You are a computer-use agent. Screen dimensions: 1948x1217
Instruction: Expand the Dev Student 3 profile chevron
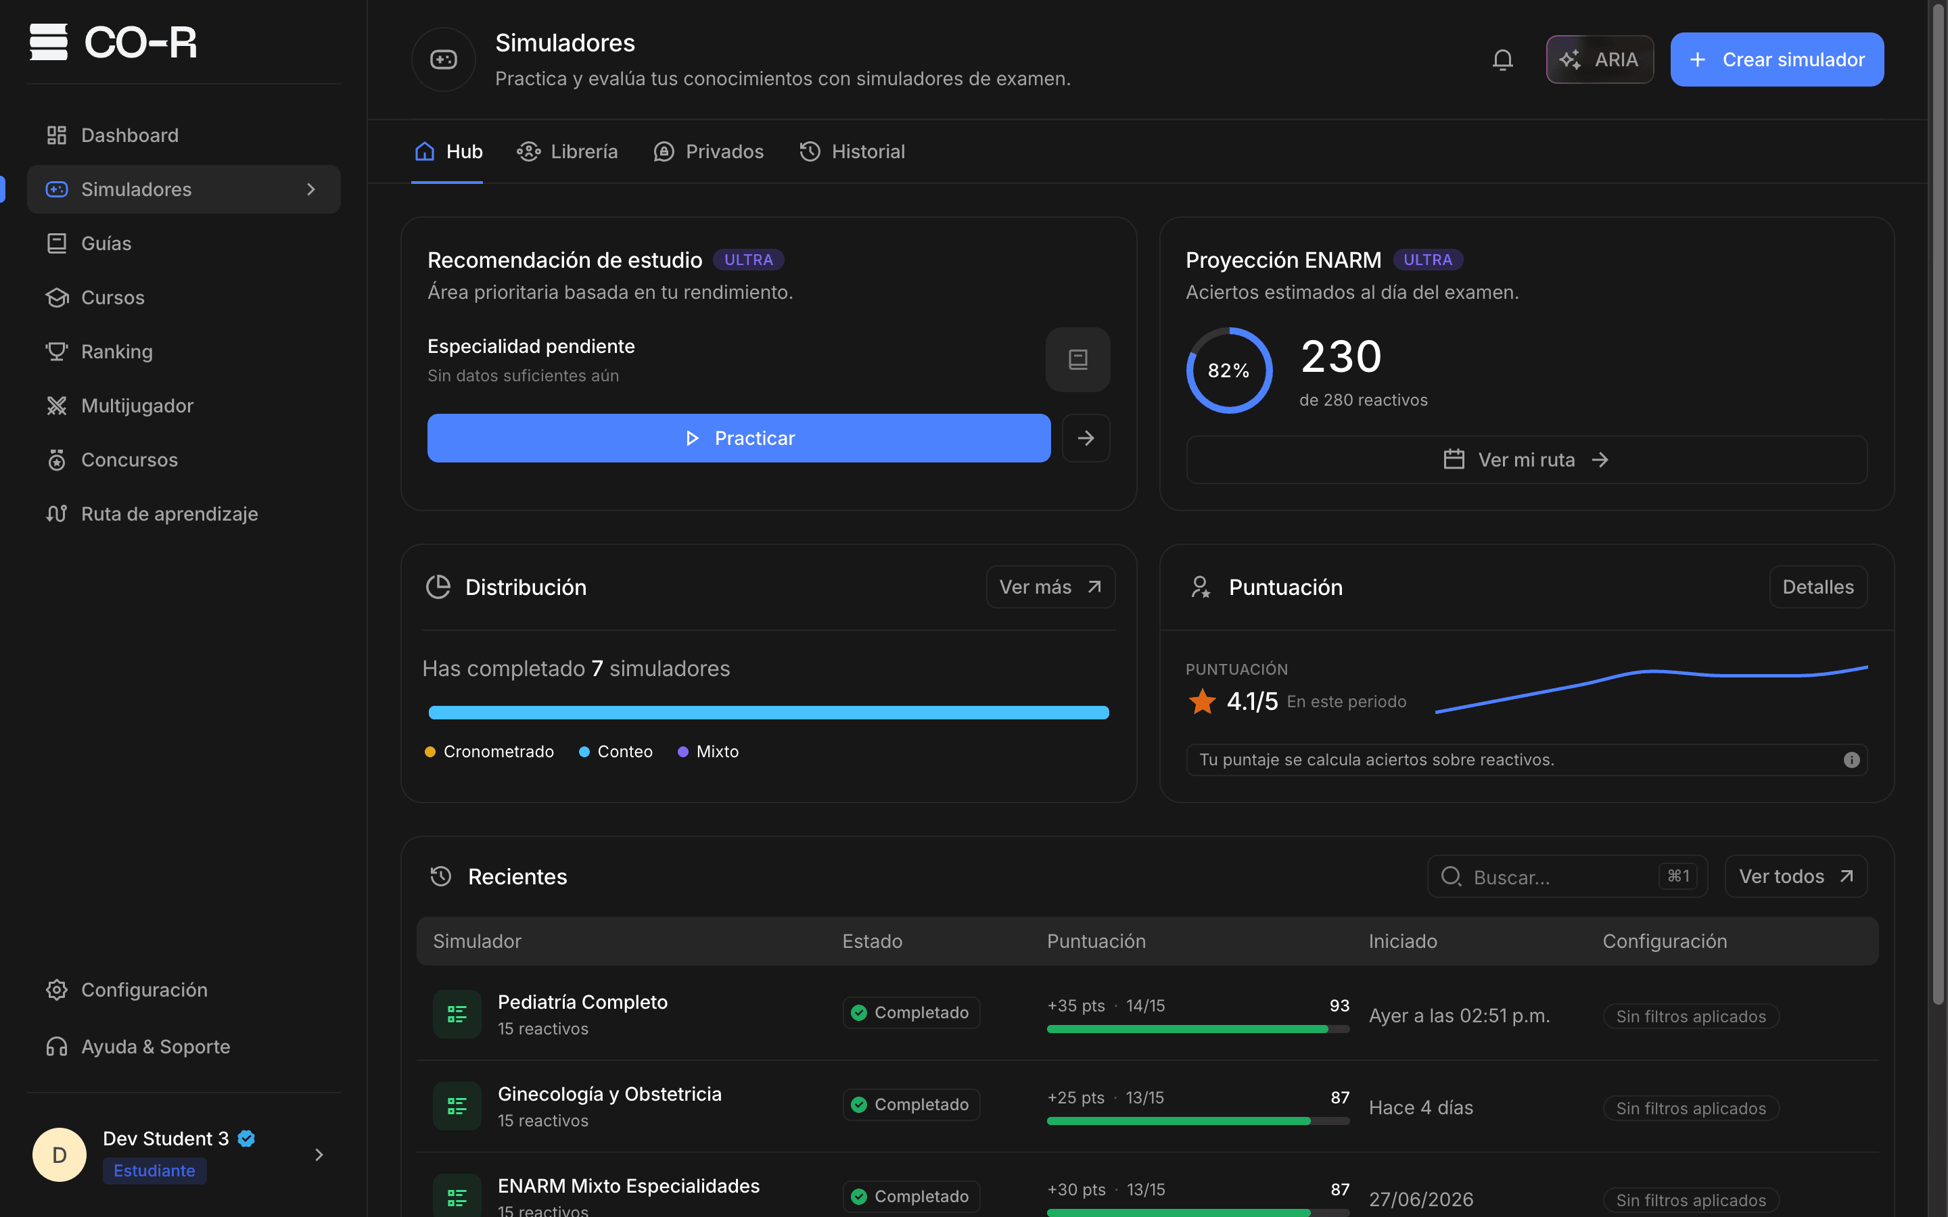click(x=319, y=1155)
